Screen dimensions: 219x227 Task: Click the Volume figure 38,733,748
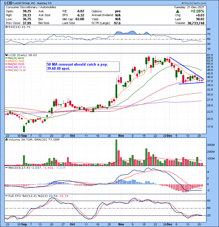(196, 23)
